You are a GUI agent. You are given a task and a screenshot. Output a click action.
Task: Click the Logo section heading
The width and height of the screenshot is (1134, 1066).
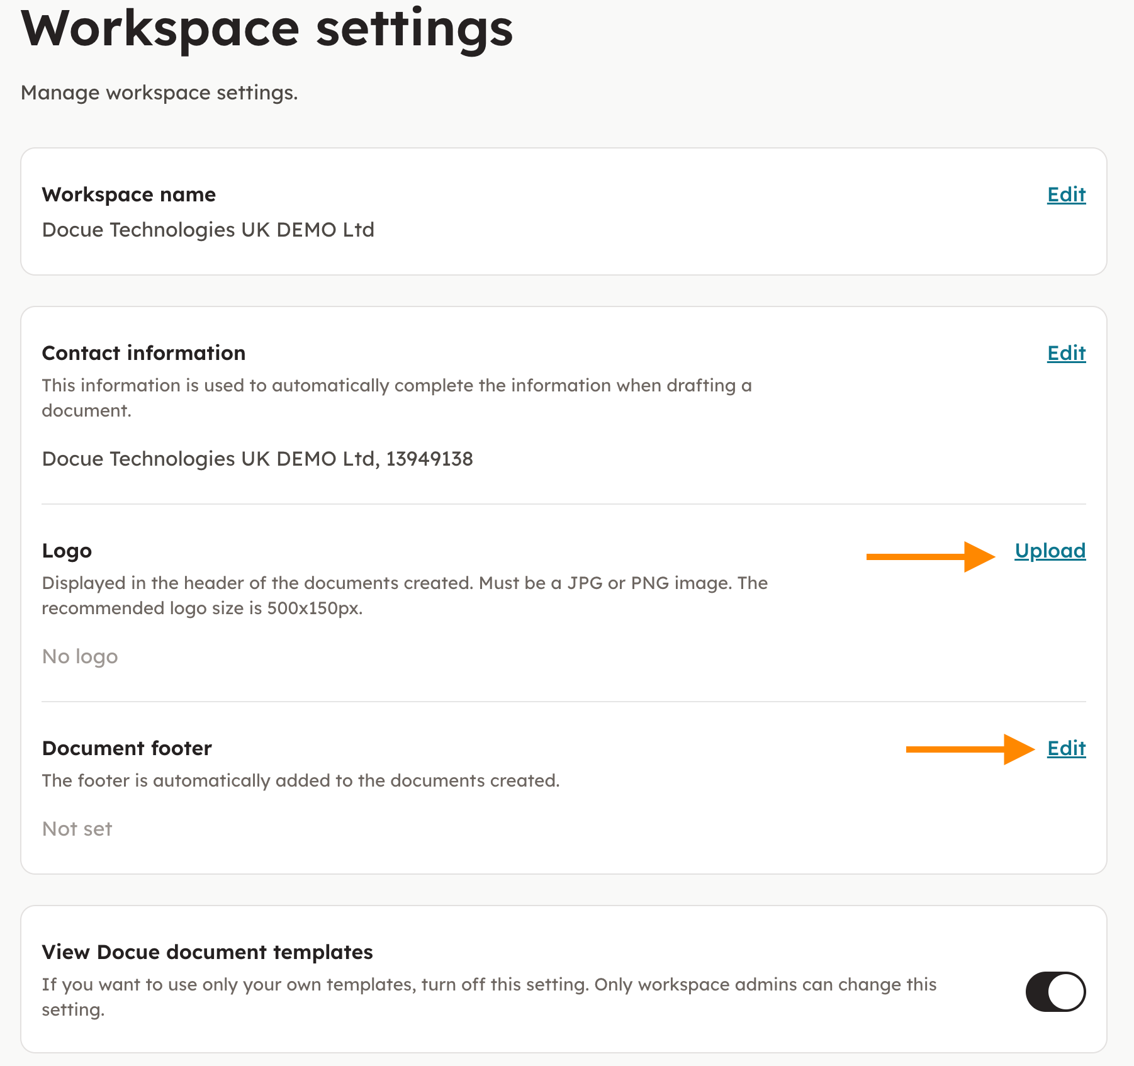[x=67, y=551]
